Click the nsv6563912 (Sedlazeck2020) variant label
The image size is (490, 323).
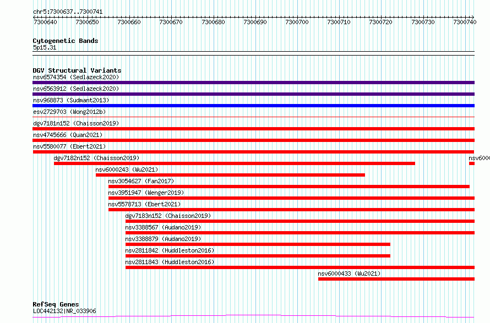tap(76, 89)
